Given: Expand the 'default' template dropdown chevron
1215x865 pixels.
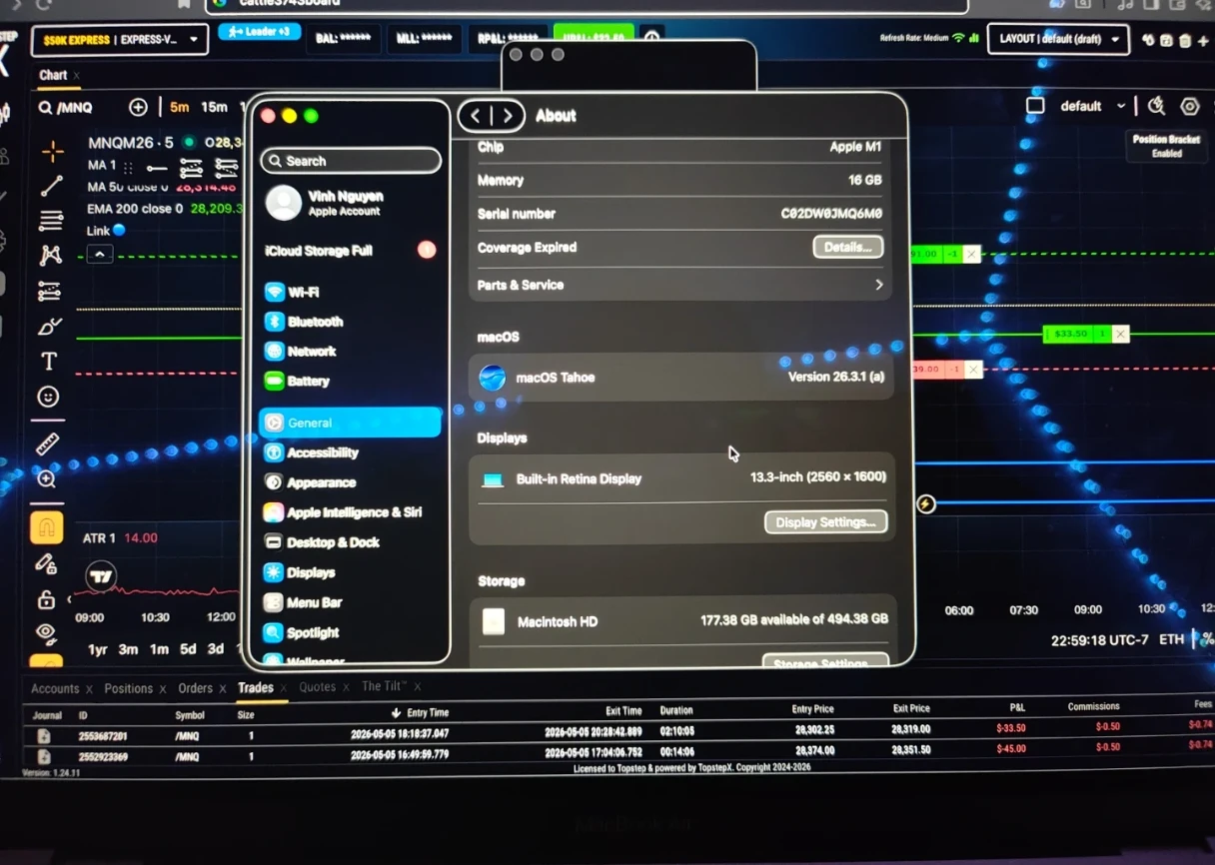Looking at the screenshot, I should tap(1121, 106).
